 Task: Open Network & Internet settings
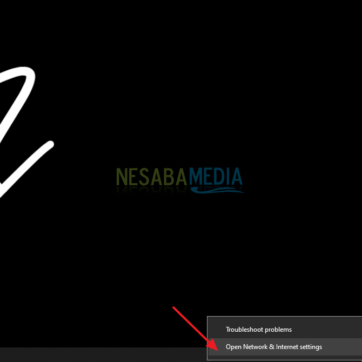pos(285,347)
